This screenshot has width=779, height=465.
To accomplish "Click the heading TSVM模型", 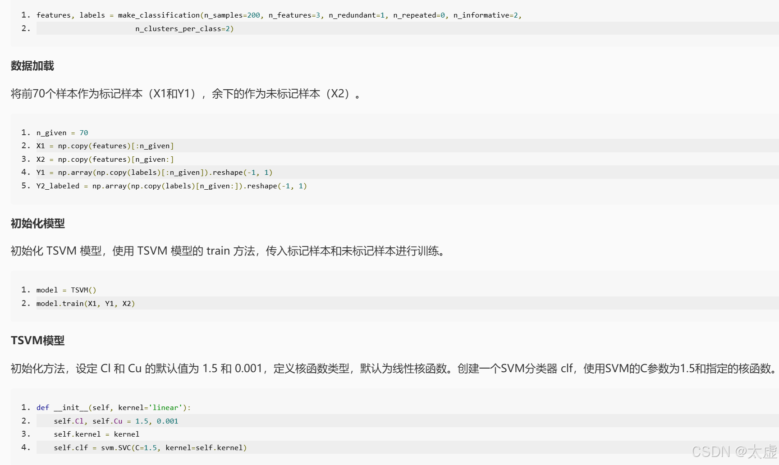I will (x=38, y=340).
